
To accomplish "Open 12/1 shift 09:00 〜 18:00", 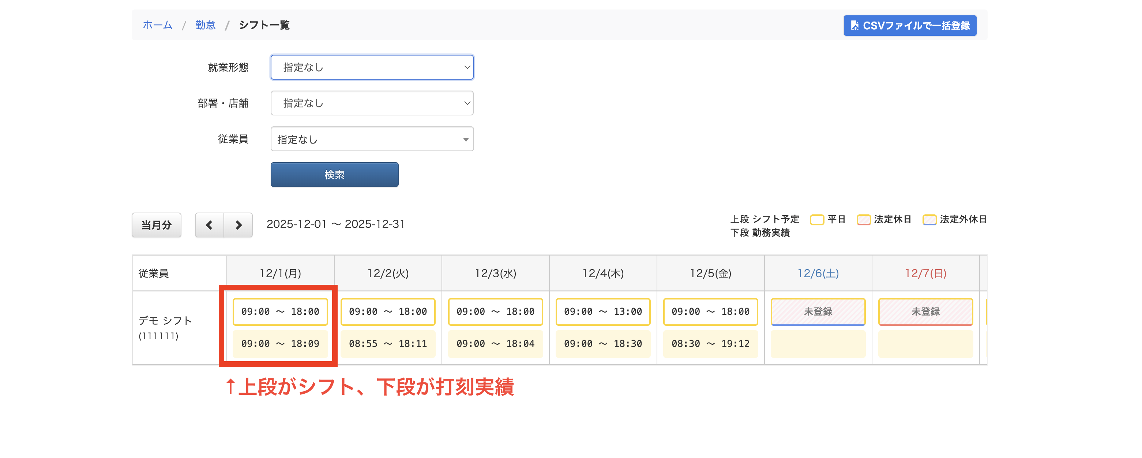I will [280, 312].
